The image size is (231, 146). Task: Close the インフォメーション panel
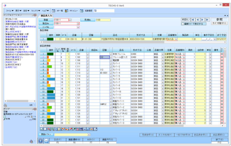(x=35, y=15)
